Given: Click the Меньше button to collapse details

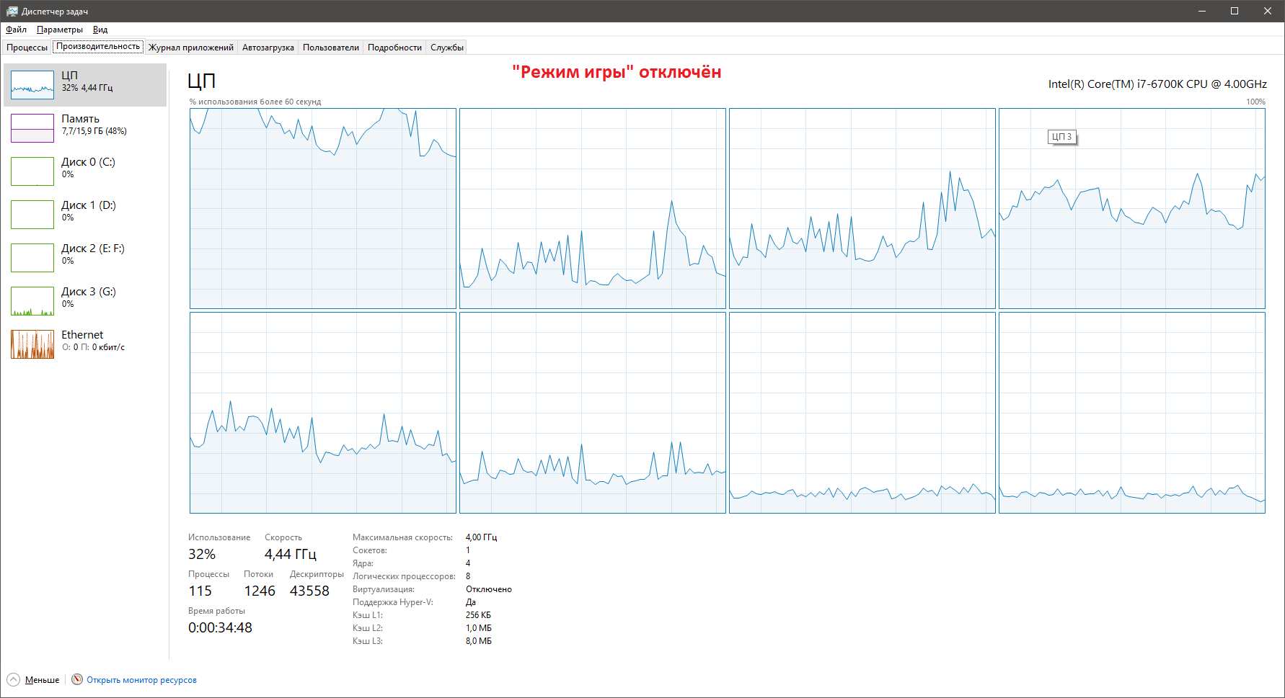Looking at the screenshot, I should coord(43,680).
